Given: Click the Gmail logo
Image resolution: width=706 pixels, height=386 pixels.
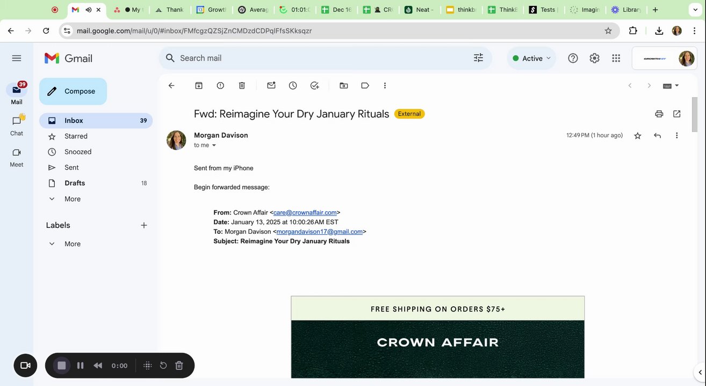Looking at the screenshot, I should pyautogui.click(x=68, y=58).
